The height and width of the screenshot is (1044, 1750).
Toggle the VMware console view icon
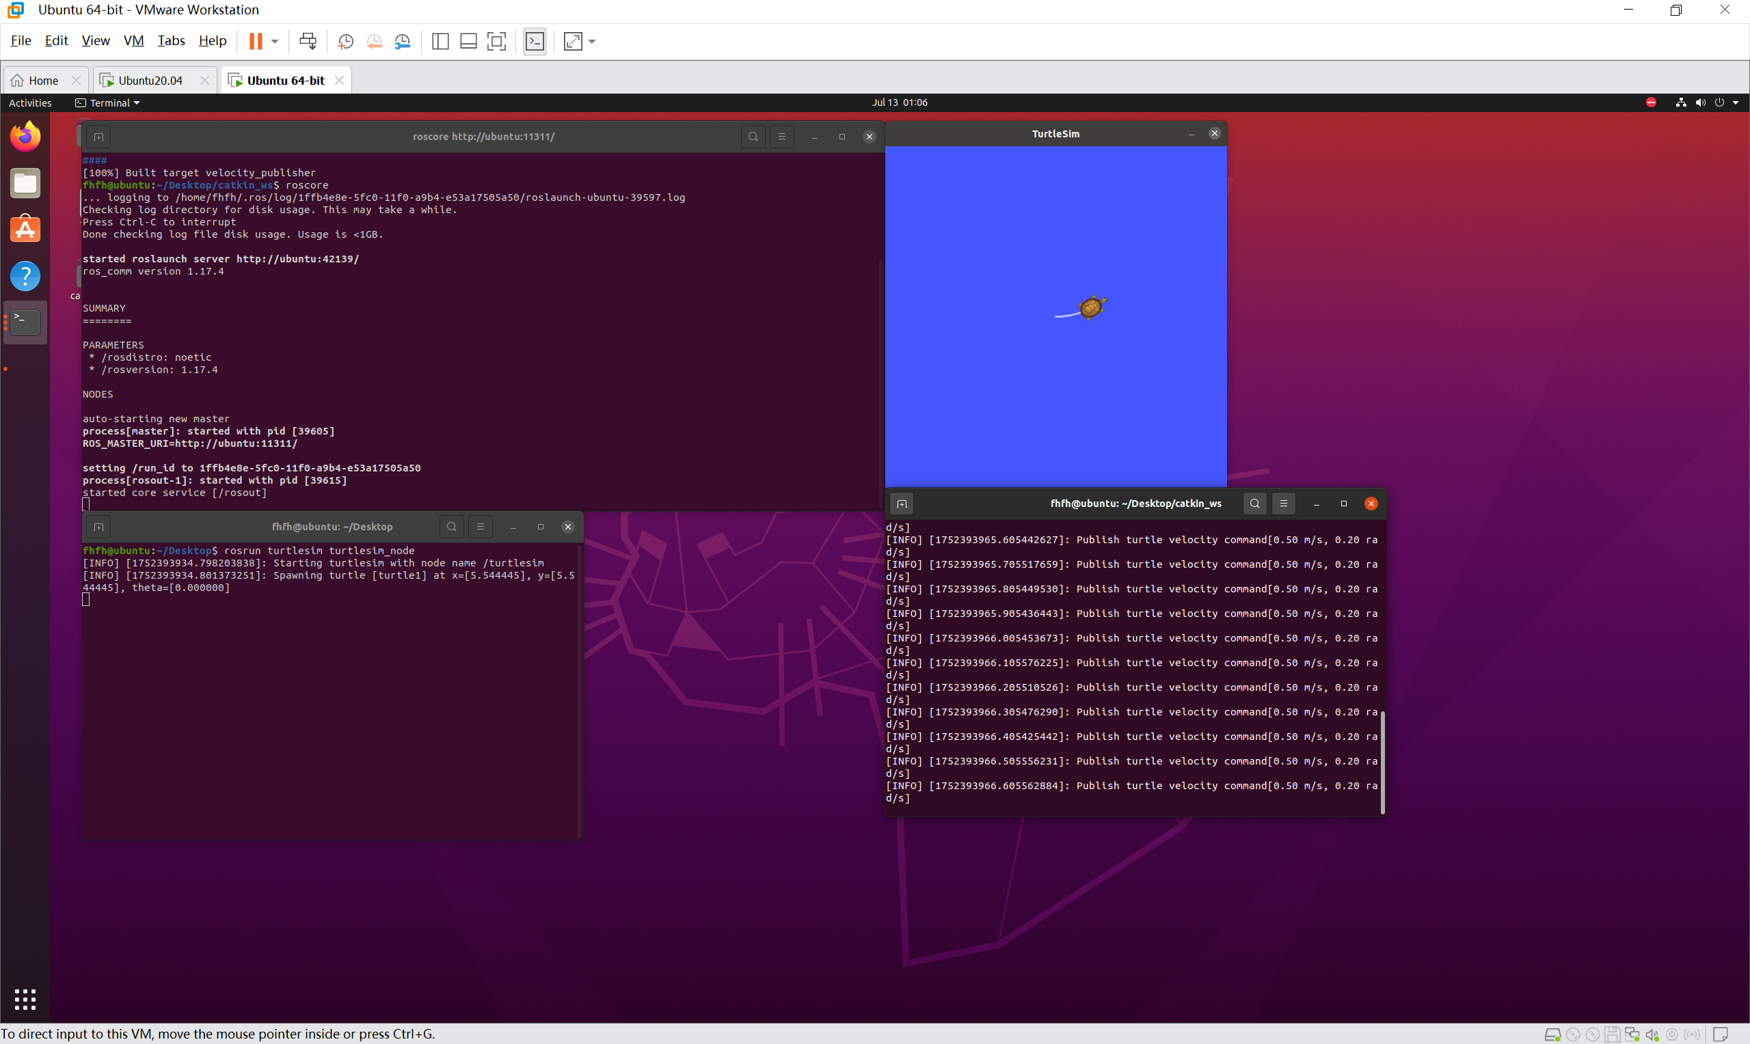tap(535, 42)
